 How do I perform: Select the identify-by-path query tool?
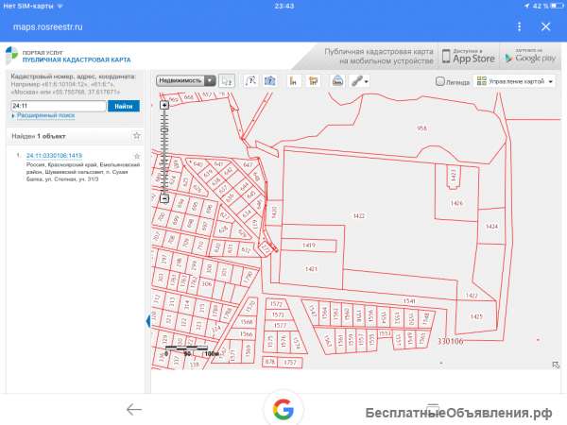tap(251, 81)
